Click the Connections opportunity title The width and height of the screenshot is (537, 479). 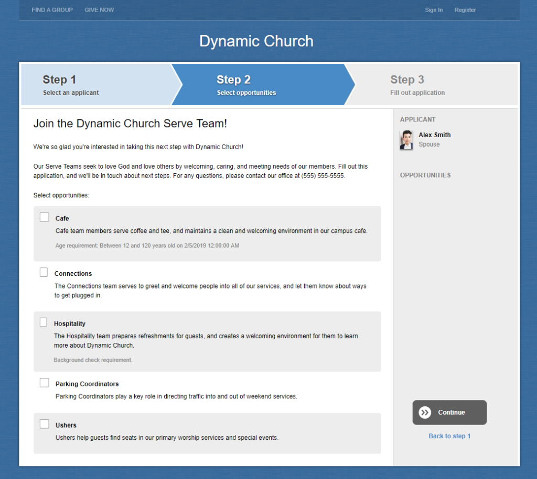73,273
